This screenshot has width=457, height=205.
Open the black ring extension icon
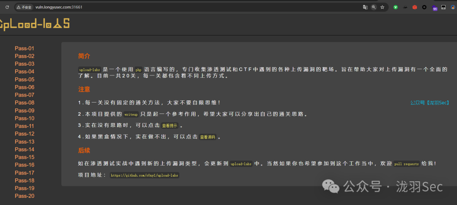(424, 7)
